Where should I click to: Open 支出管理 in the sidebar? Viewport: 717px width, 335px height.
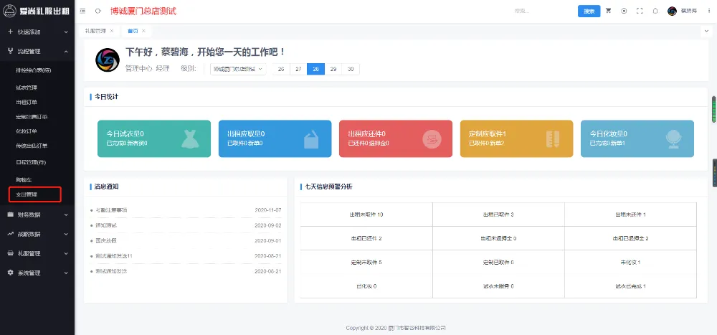coord(27,194)
